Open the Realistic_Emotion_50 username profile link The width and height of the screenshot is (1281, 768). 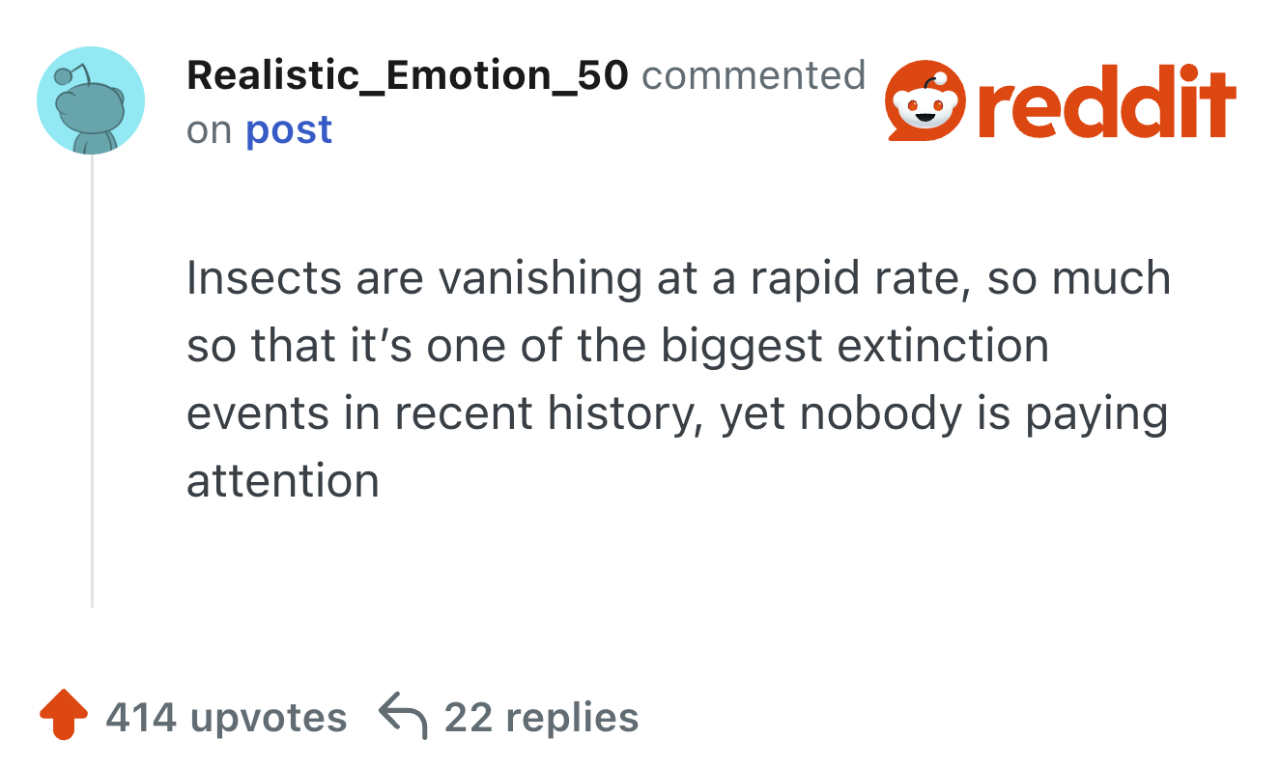tap(407, 75)
